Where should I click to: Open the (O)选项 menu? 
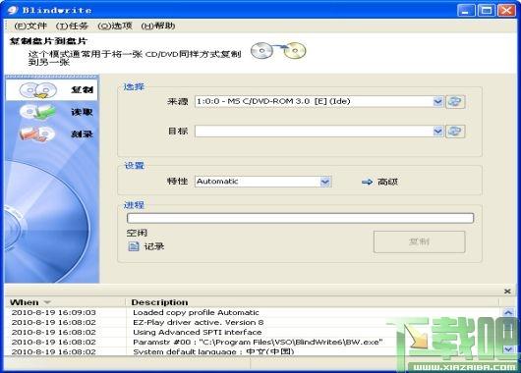pos(115,26)
